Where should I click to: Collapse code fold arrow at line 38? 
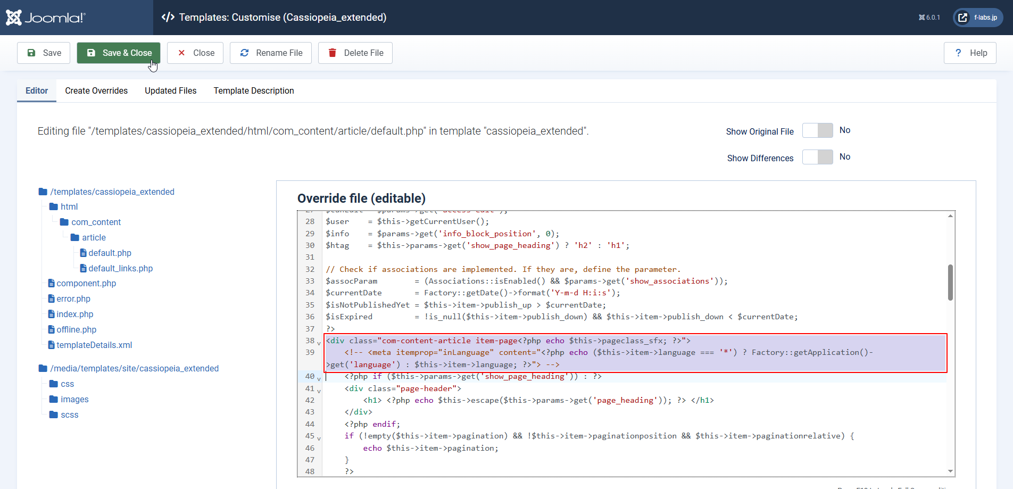319,343
